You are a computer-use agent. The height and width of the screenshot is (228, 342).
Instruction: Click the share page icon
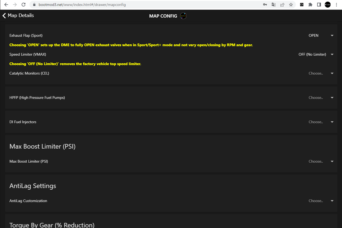point(282,5)
